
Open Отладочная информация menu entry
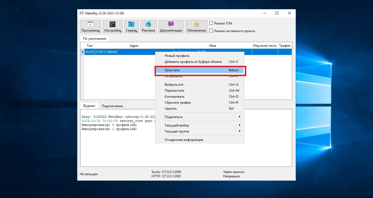click(200, 140)
